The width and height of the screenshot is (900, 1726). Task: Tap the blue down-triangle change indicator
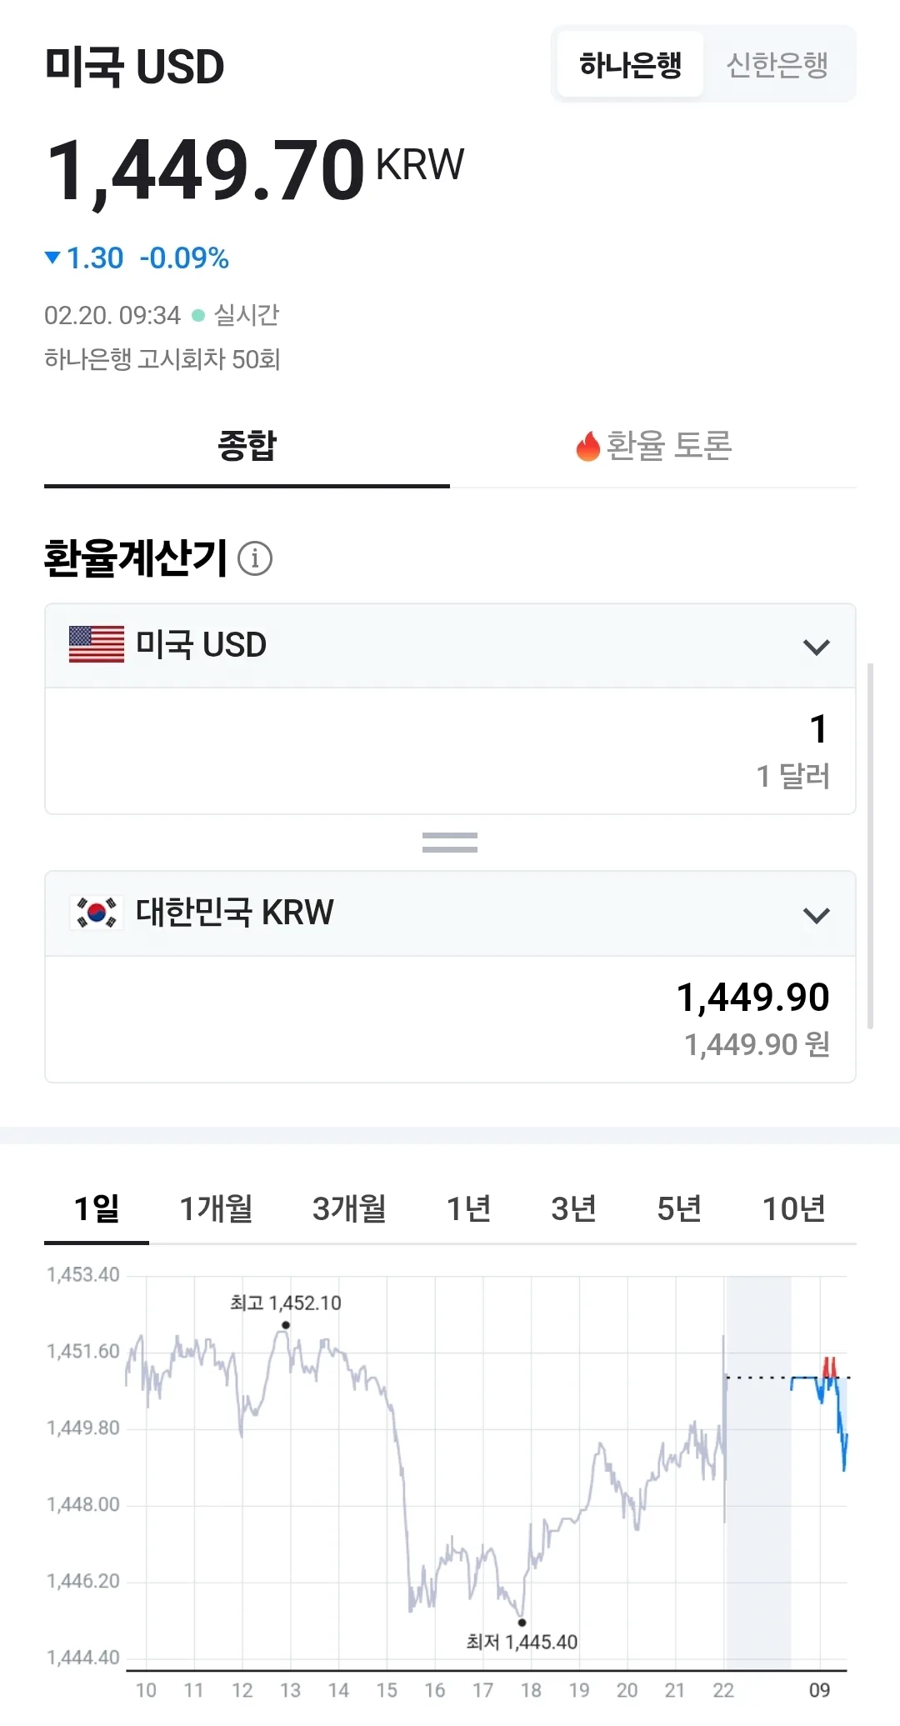(52, 258)
